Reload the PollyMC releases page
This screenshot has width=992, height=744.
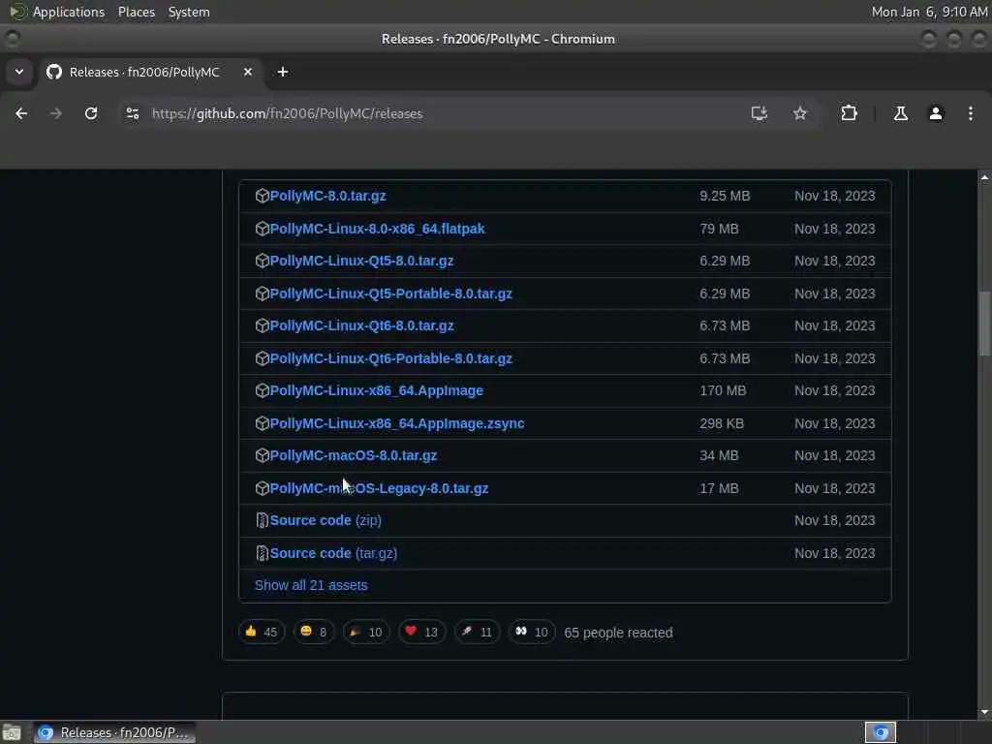click(x=91, y=113)
